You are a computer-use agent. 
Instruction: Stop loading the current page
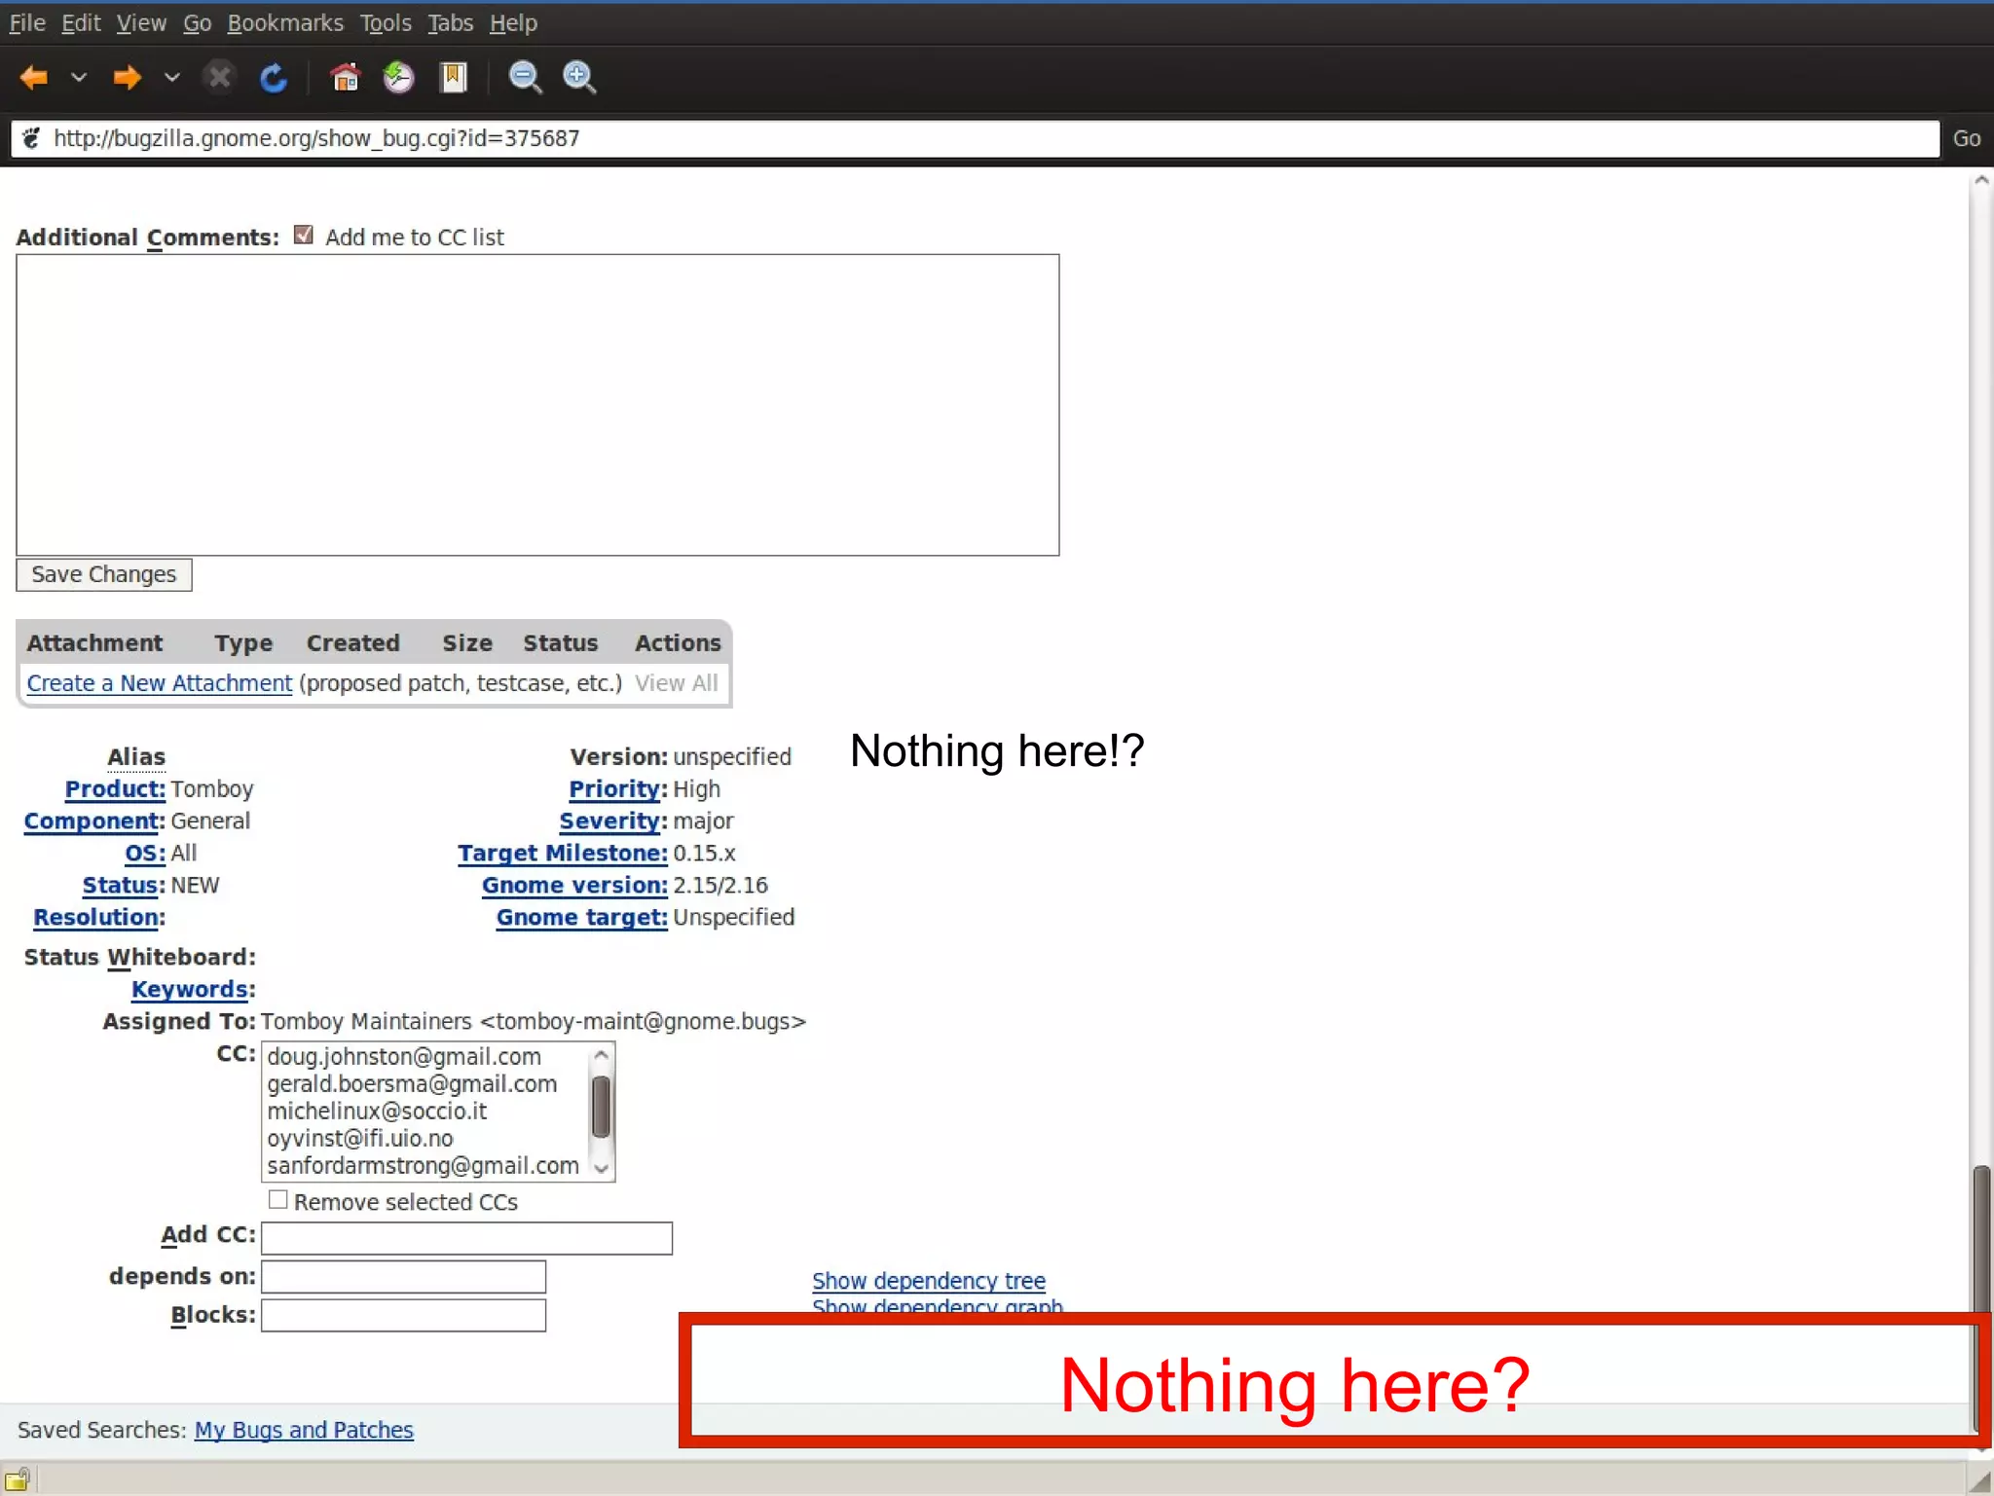point(219,78)
